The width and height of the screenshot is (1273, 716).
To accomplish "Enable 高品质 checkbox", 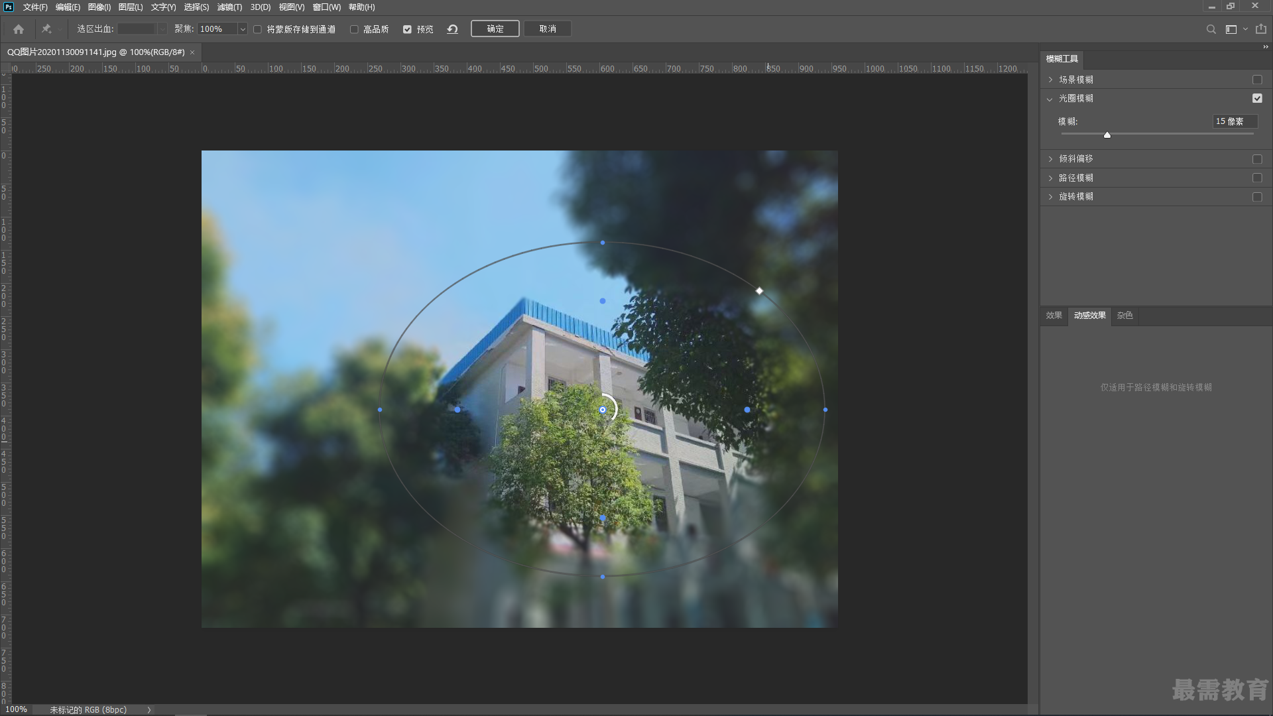I will (354, 29).
